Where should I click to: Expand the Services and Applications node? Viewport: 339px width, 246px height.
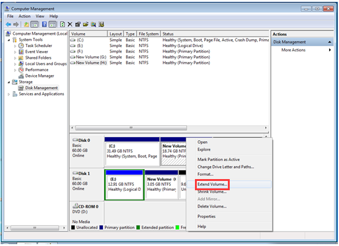[9, 94]
